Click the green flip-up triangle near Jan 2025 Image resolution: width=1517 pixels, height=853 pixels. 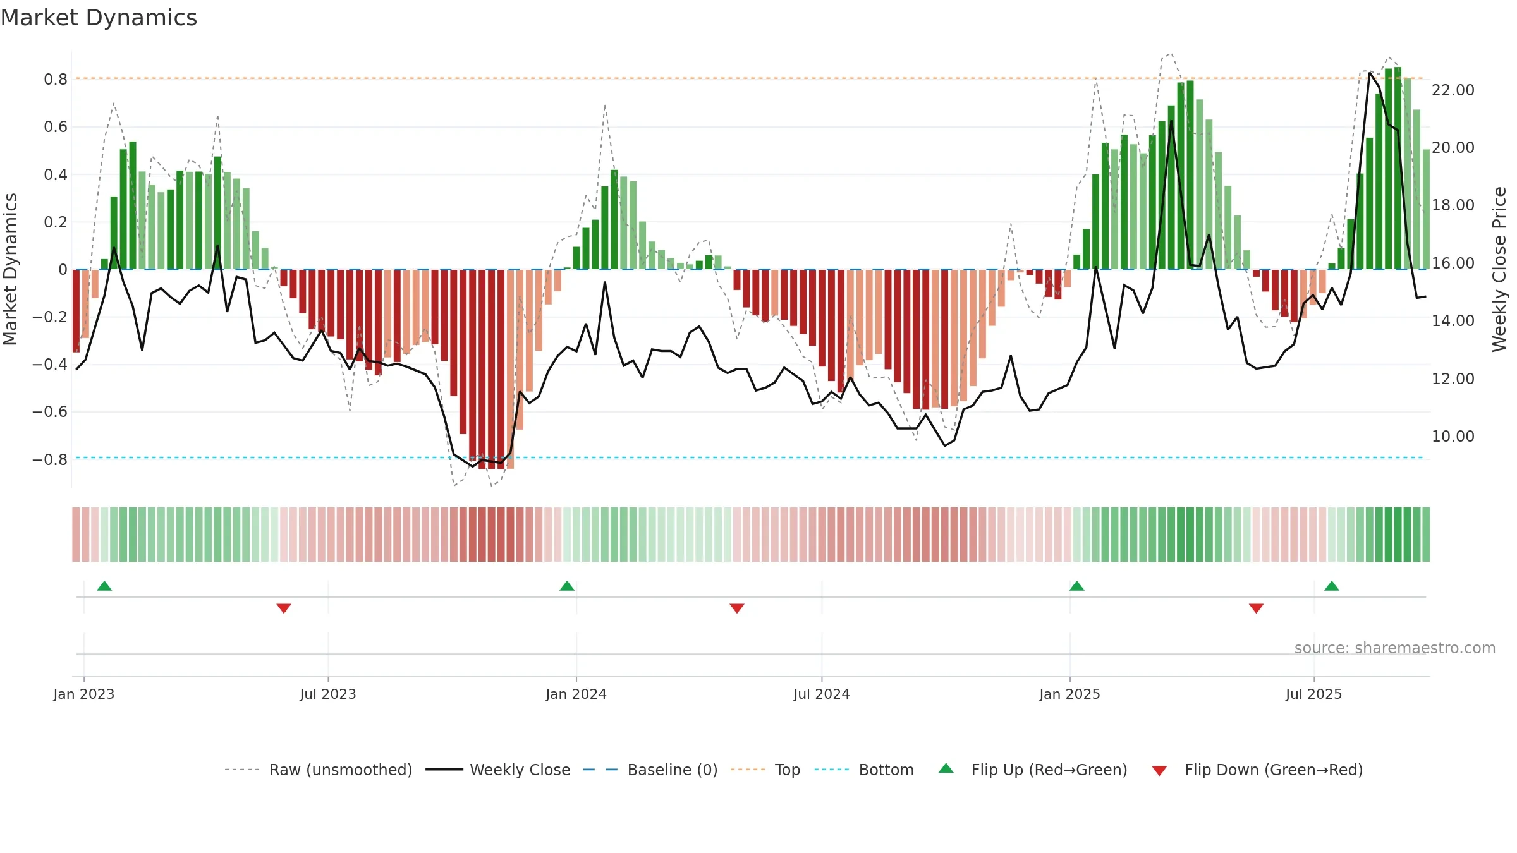(1077, 586)
